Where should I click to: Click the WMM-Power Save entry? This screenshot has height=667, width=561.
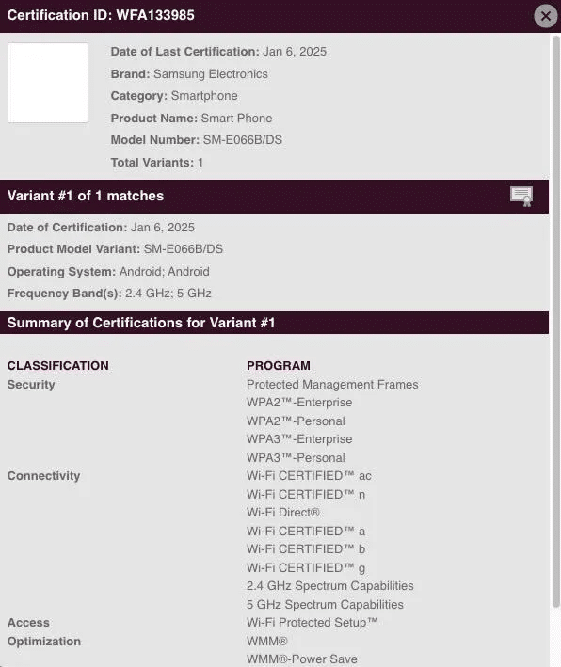[x=302, y=659]
